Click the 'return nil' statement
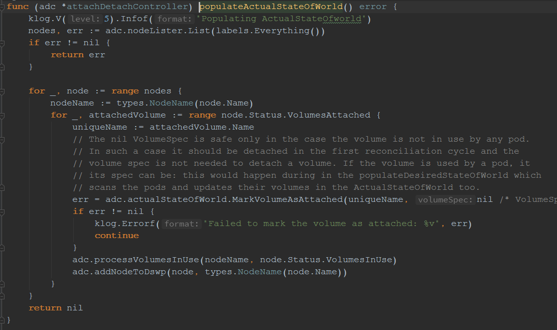This screenshot has height=330, width=557. (56, 308)
